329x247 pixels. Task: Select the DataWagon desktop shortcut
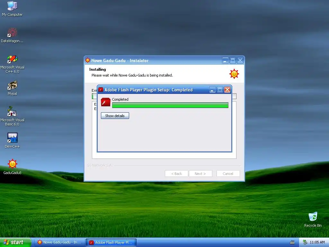pos(12,35)
